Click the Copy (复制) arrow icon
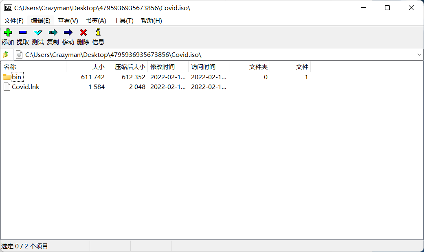Viewport: 424px width, 252px height. pyautogui.click(x=53, y=33)
